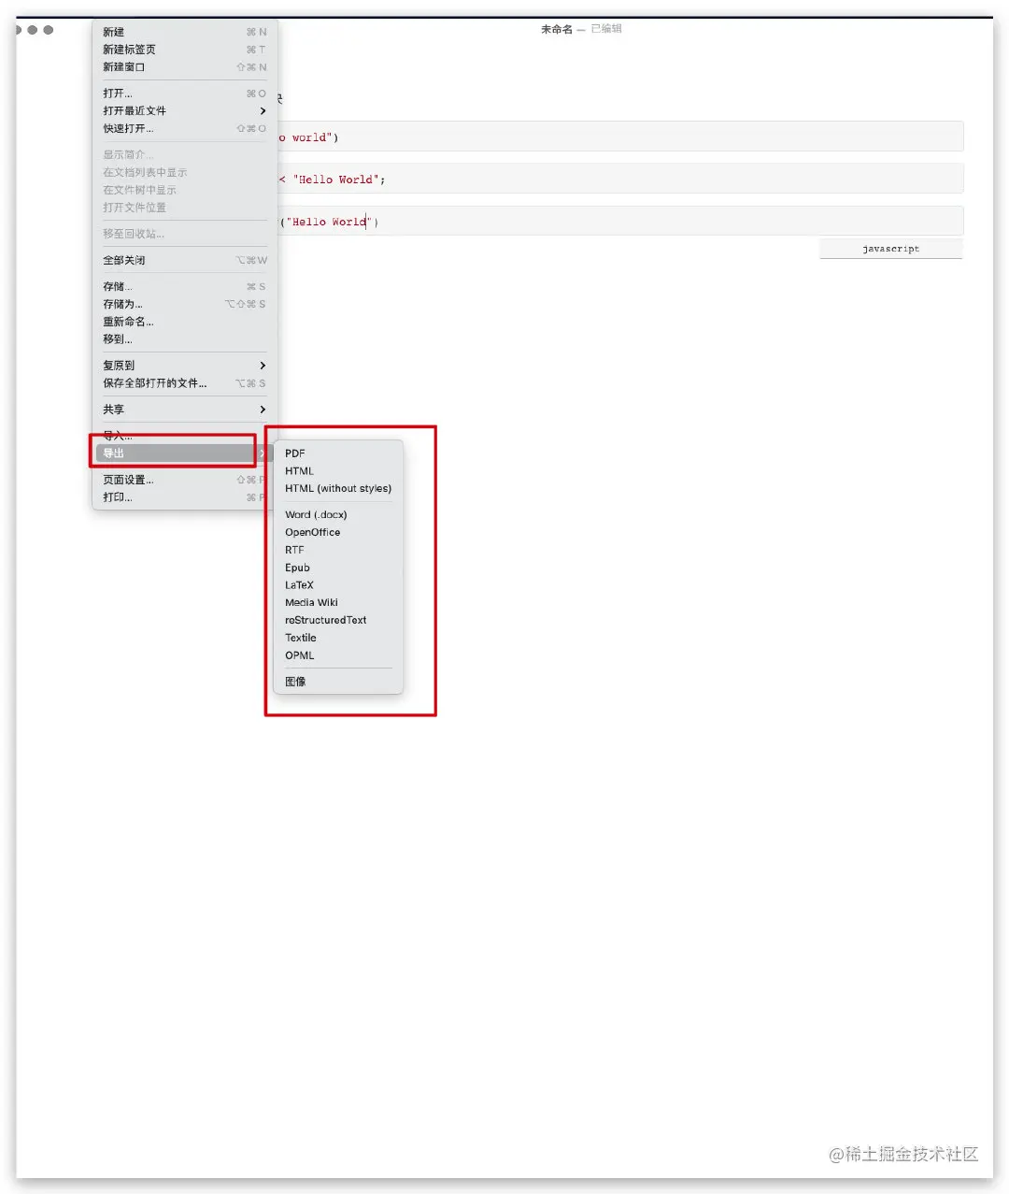Click the 未命名 window title
Screen dimensions: 1009x1194
[557, 30]
